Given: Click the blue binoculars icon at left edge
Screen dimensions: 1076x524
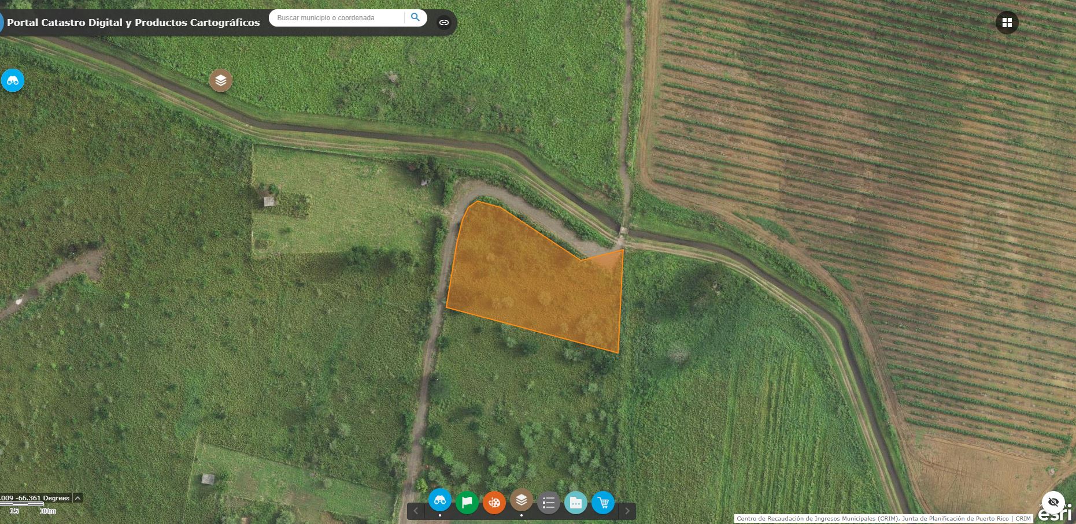Looking at the screenshot, I should click(13, 81).
